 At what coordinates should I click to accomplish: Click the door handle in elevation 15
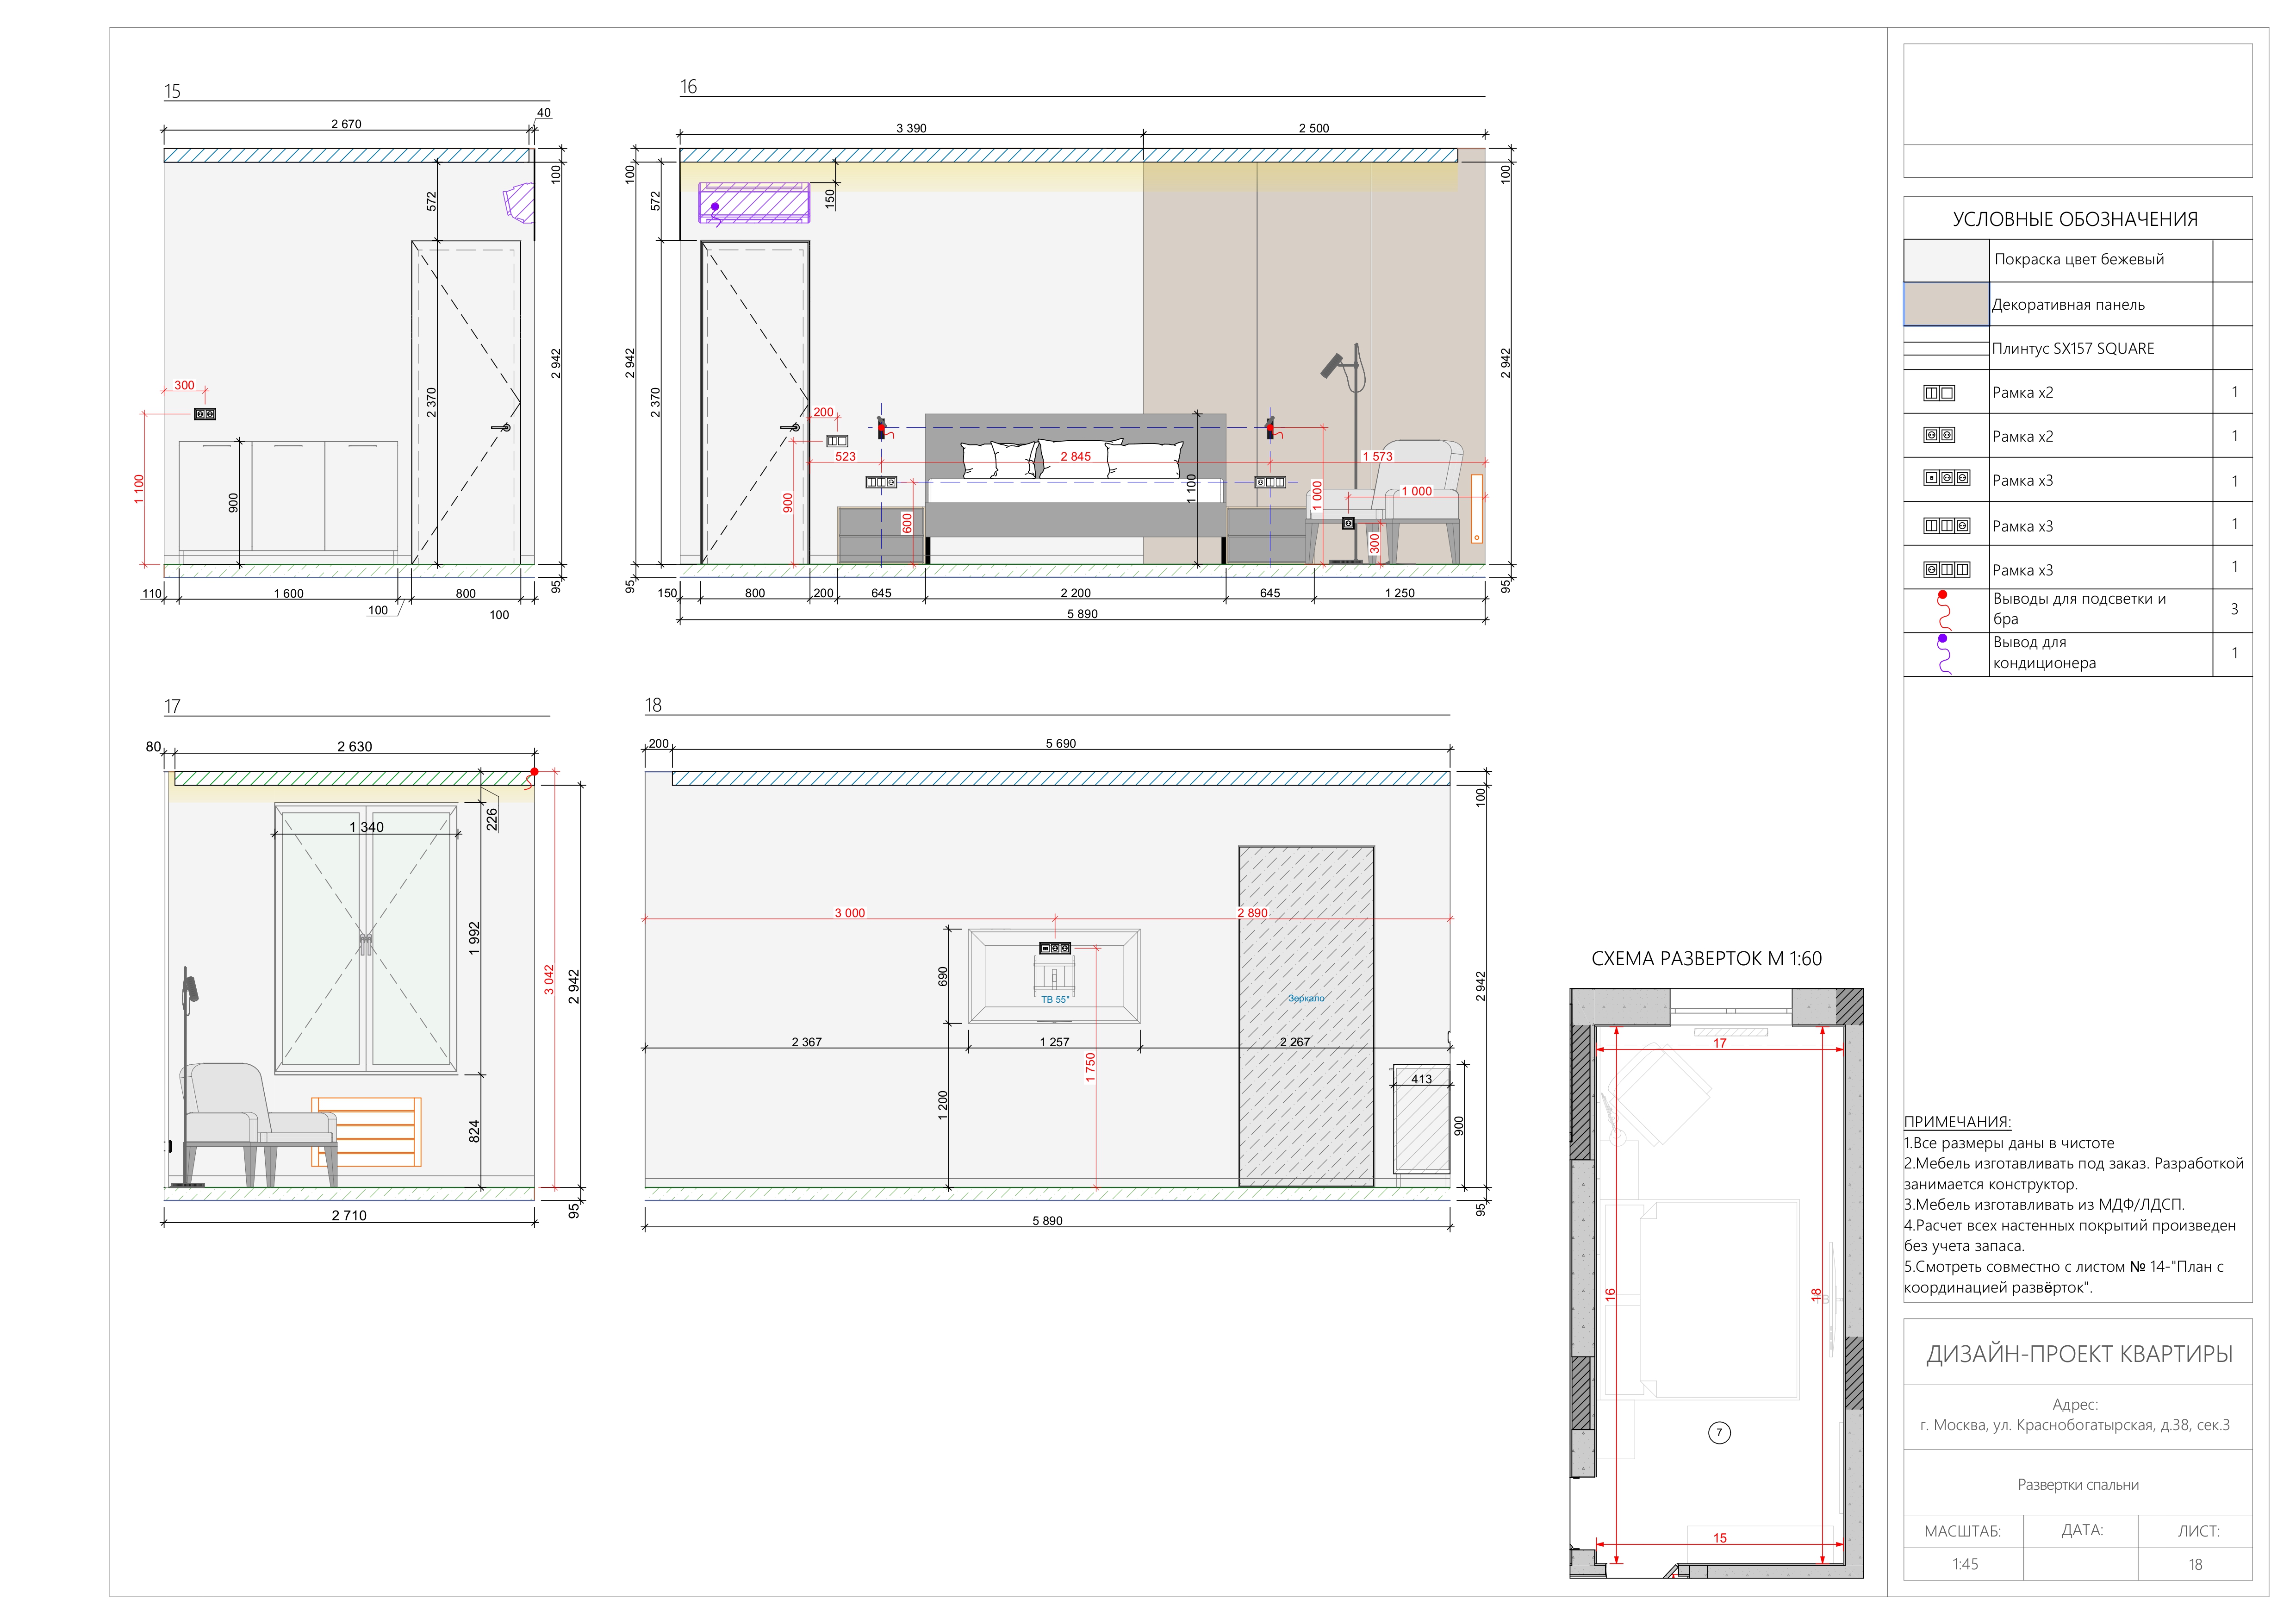[502, 428]
